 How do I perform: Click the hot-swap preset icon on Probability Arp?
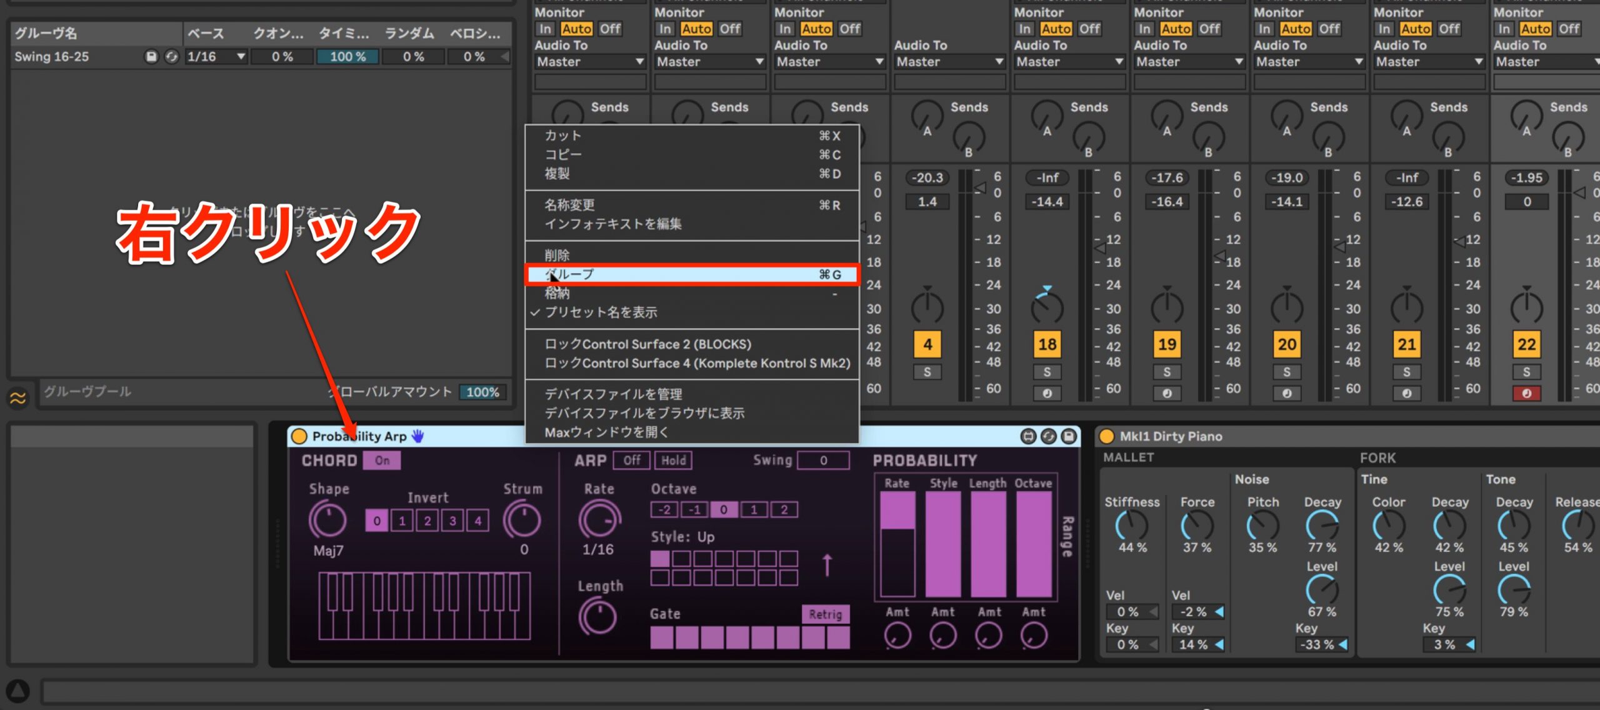1049,436
